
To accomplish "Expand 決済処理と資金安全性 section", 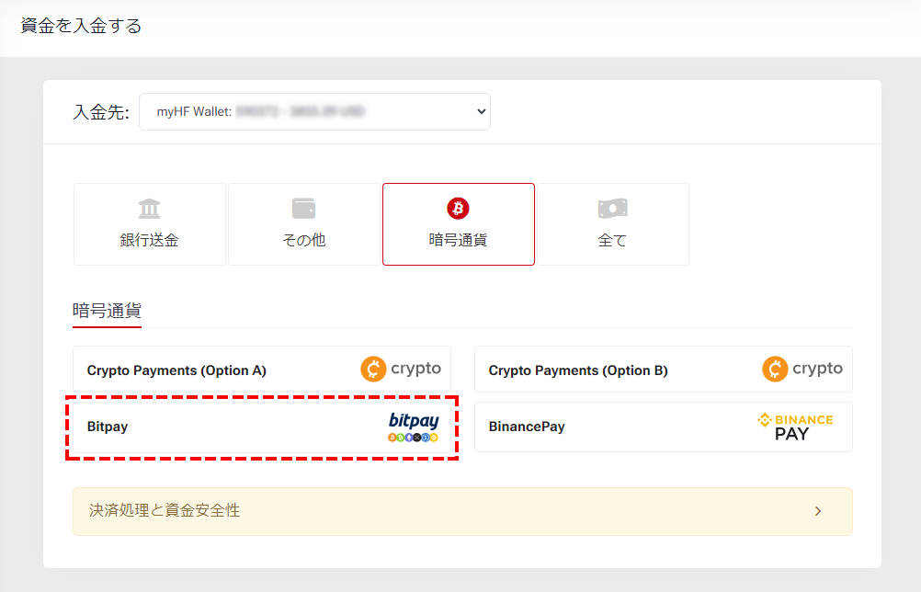I will (463, 511).
